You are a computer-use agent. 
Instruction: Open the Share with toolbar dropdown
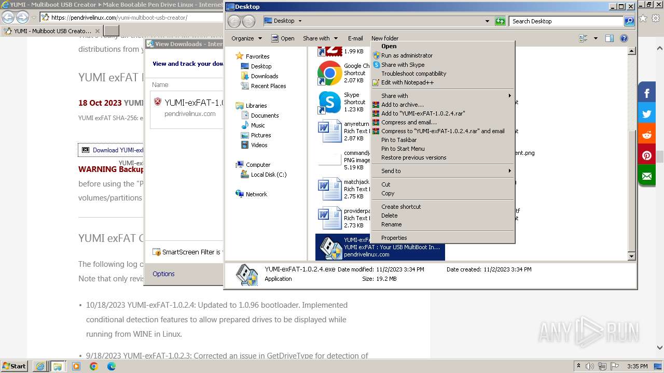[x=320, y=38]
